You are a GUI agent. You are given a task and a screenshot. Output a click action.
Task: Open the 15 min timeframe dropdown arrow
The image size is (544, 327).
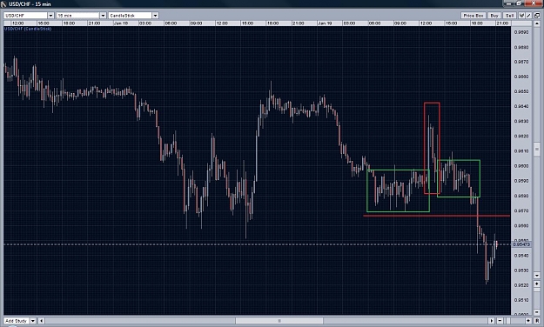coord(103,16)
